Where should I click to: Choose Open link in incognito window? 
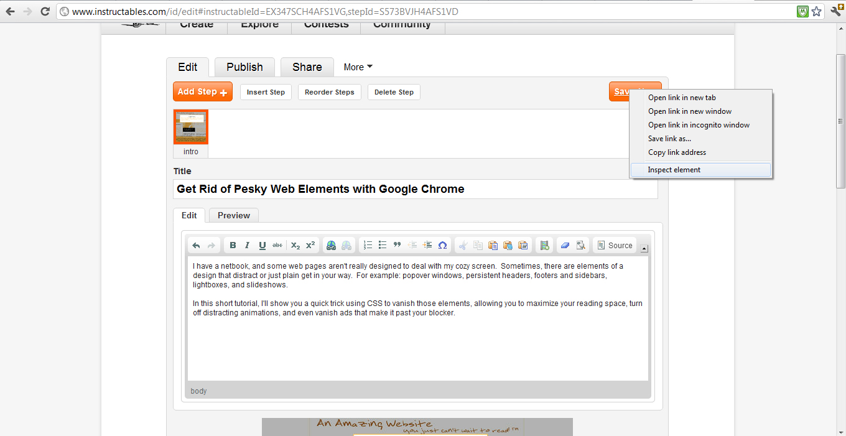tap(700, 125)
